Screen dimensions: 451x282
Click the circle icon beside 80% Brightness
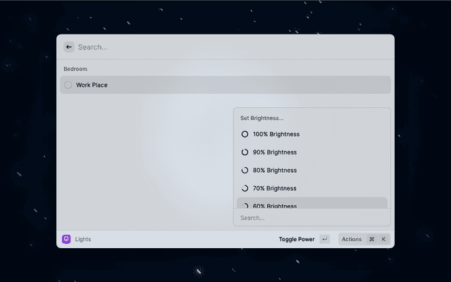click(245, 170)
